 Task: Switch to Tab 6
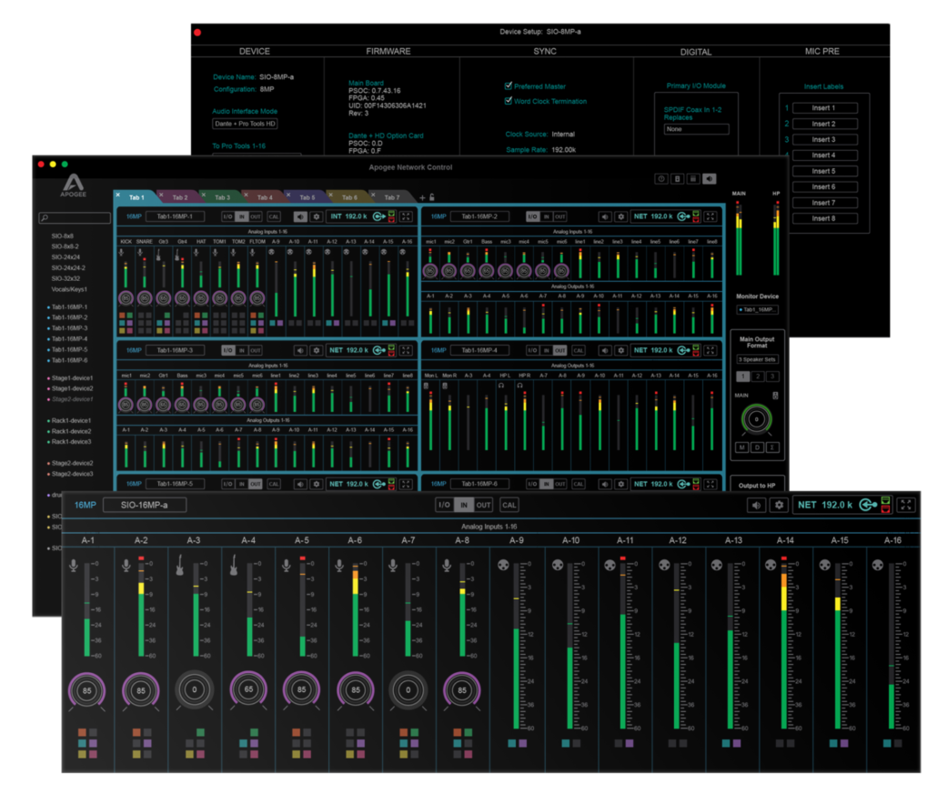[x=349, y=197]
